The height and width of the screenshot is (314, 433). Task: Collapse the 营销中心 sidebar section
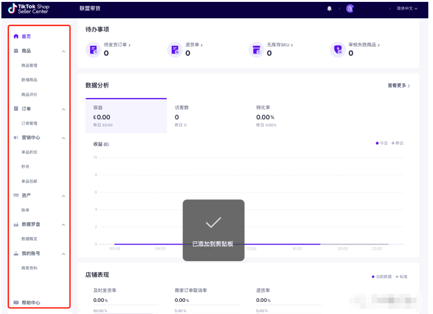(63, 138)
